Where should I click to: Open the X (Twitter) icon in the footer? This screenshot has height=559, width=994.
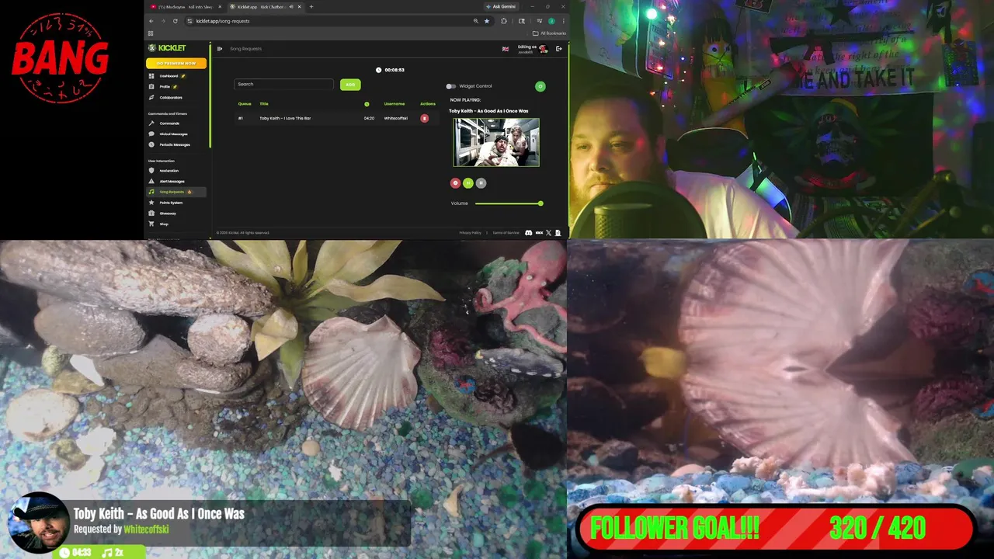pyautogui.click(x=548, y=233)
